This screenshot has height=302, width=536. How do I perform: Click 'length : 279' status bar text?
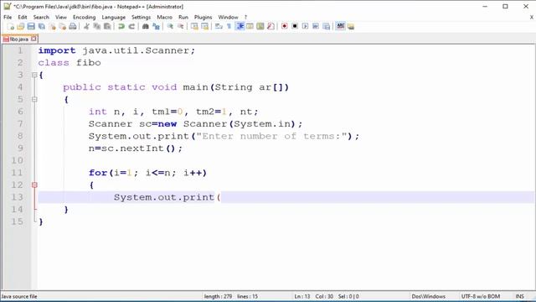218,296
